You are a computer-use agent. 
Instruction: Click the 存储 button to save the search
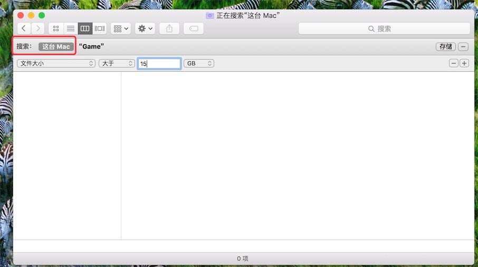[x=446, y=46]
